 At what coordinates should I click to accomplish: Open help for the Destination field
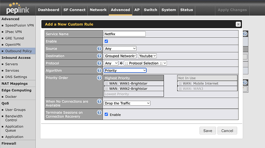99,56
